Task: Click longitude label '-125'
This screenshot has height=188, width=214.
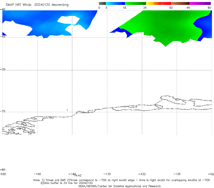Action: tap(177, 174)
